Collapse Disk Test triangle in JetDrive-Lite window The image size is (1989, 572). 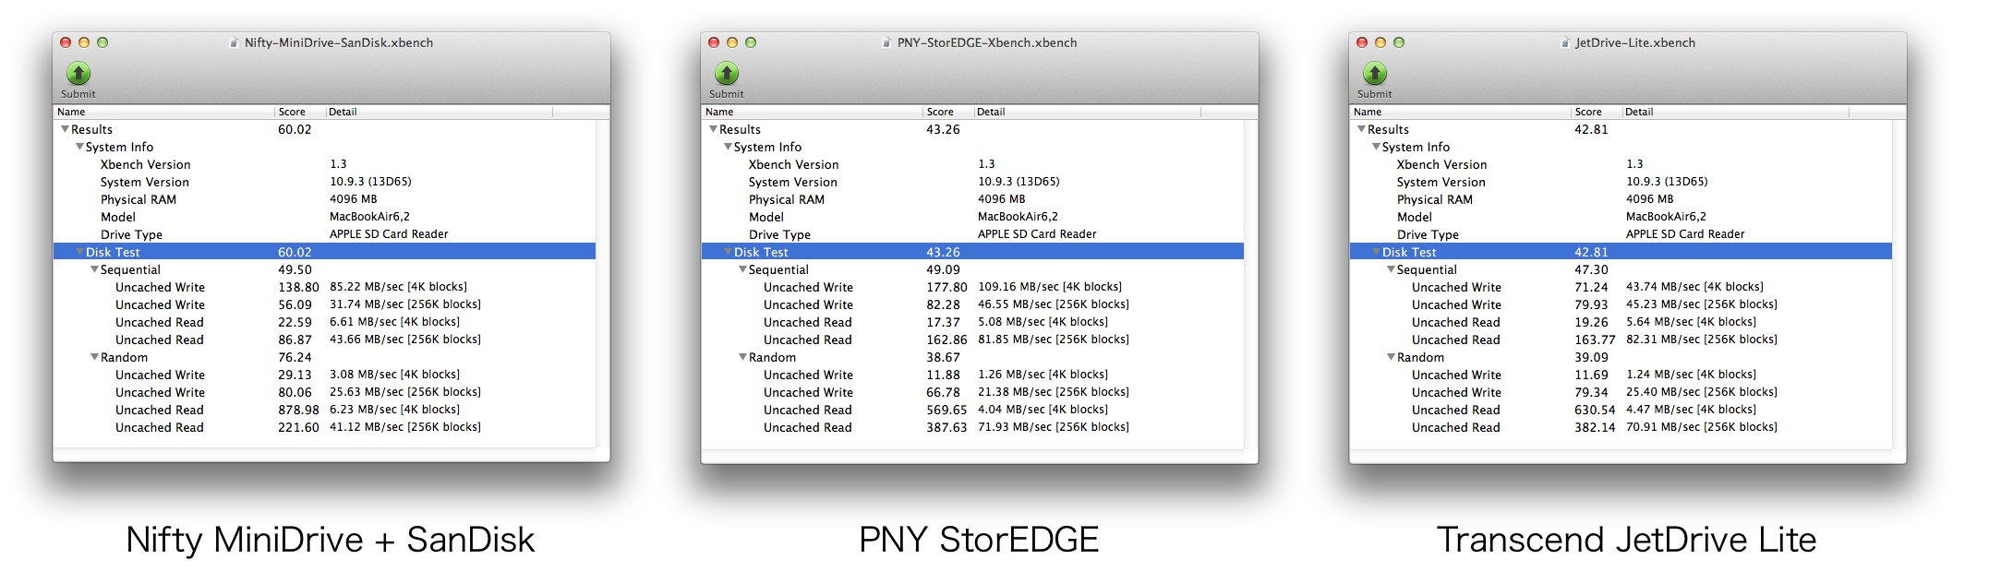(1377, 252)
